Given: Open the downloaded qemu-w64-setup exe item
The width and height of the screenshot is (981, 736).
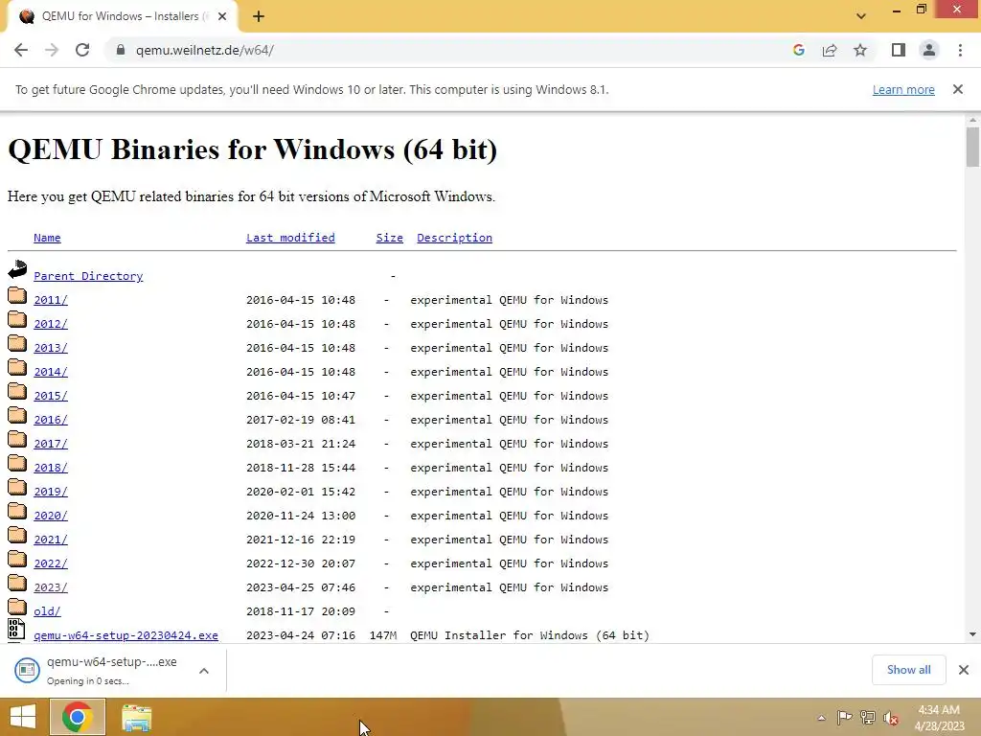Looking at the screenshot, I should pos(100,670).
